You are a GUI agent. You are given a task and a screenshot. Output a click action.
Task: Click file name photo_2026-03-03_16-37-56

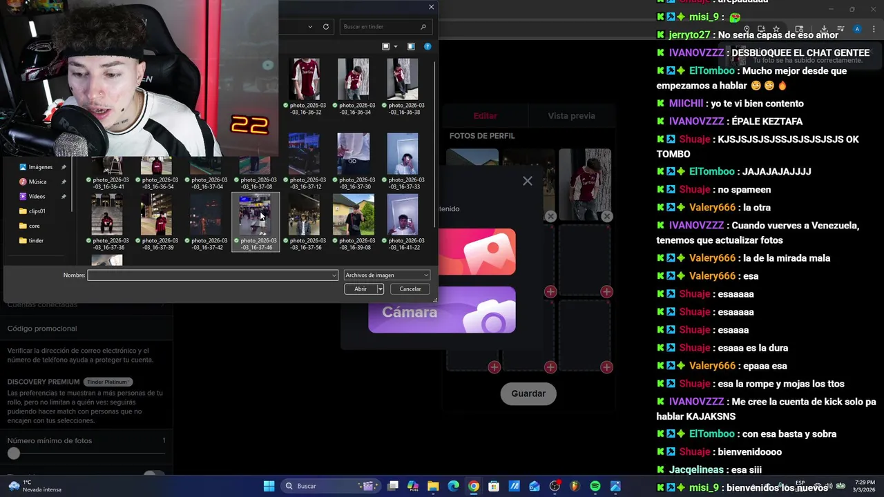(x=307, y=244)
